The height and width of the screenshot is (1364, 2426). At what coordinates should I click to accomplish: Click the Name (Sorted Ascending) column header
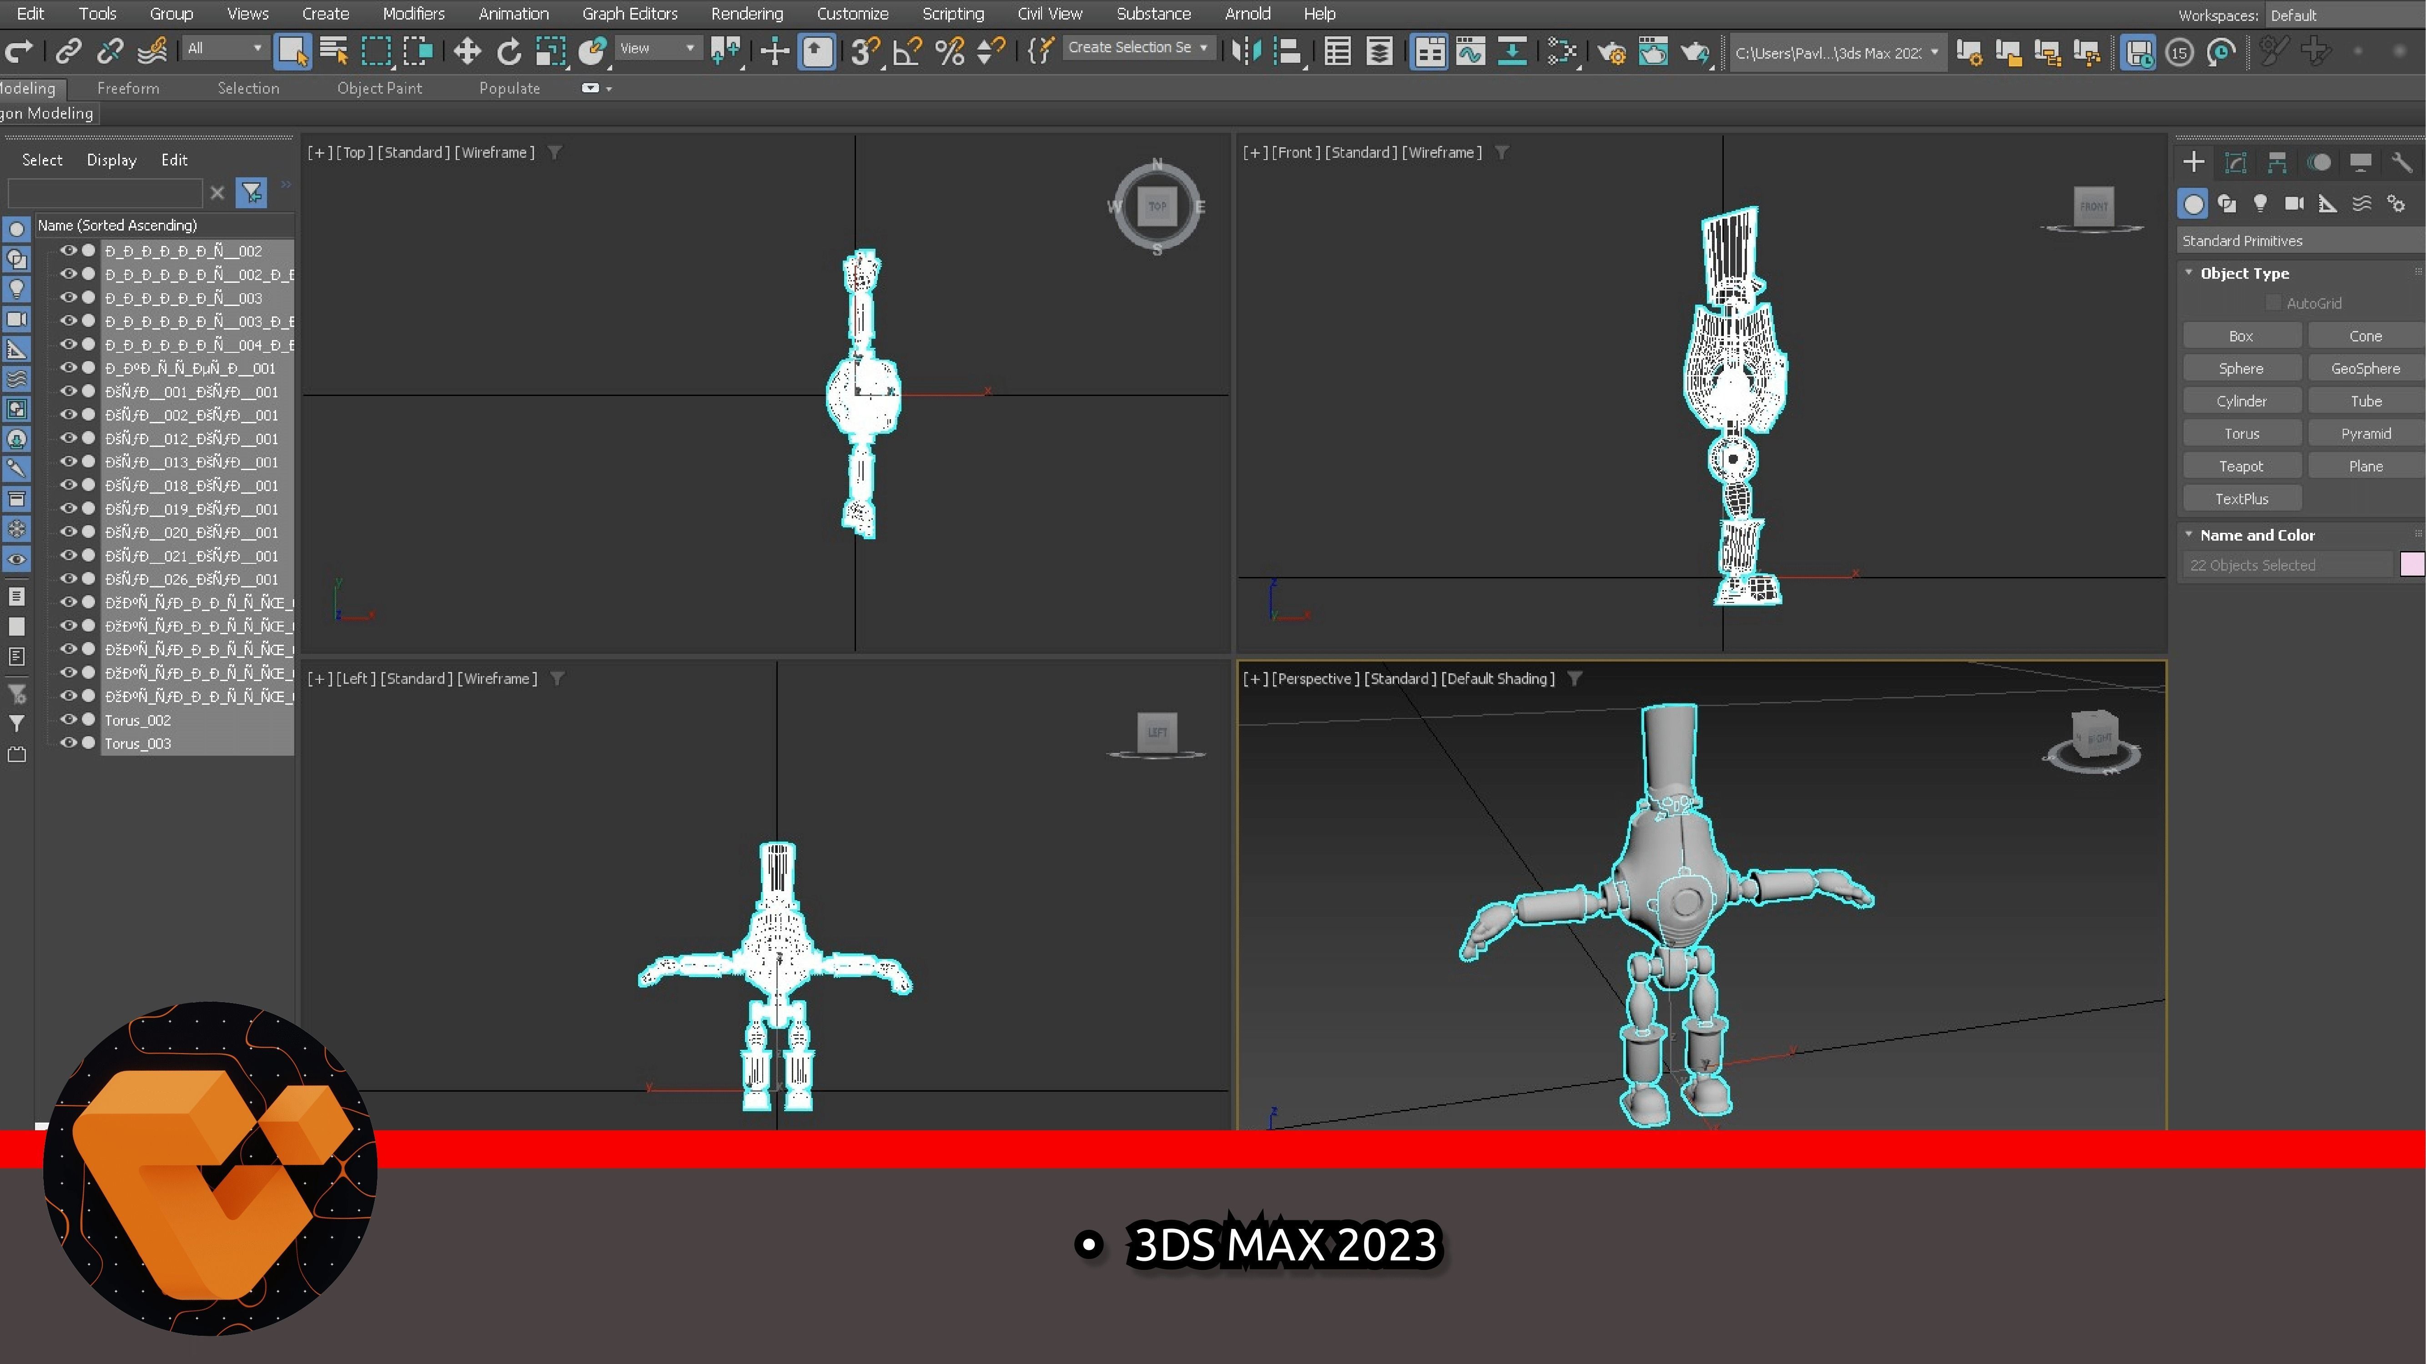coord(164,225)
